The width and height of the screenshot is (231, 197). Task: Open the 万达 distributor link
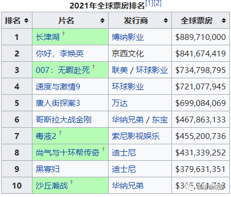[120, 103]
